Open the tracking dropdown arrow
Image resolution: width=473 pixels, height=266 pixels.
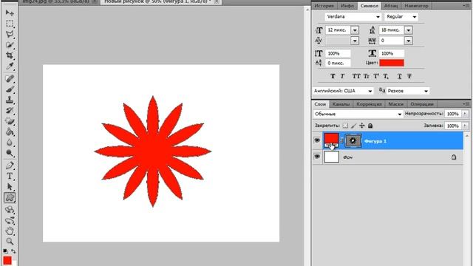408,41
